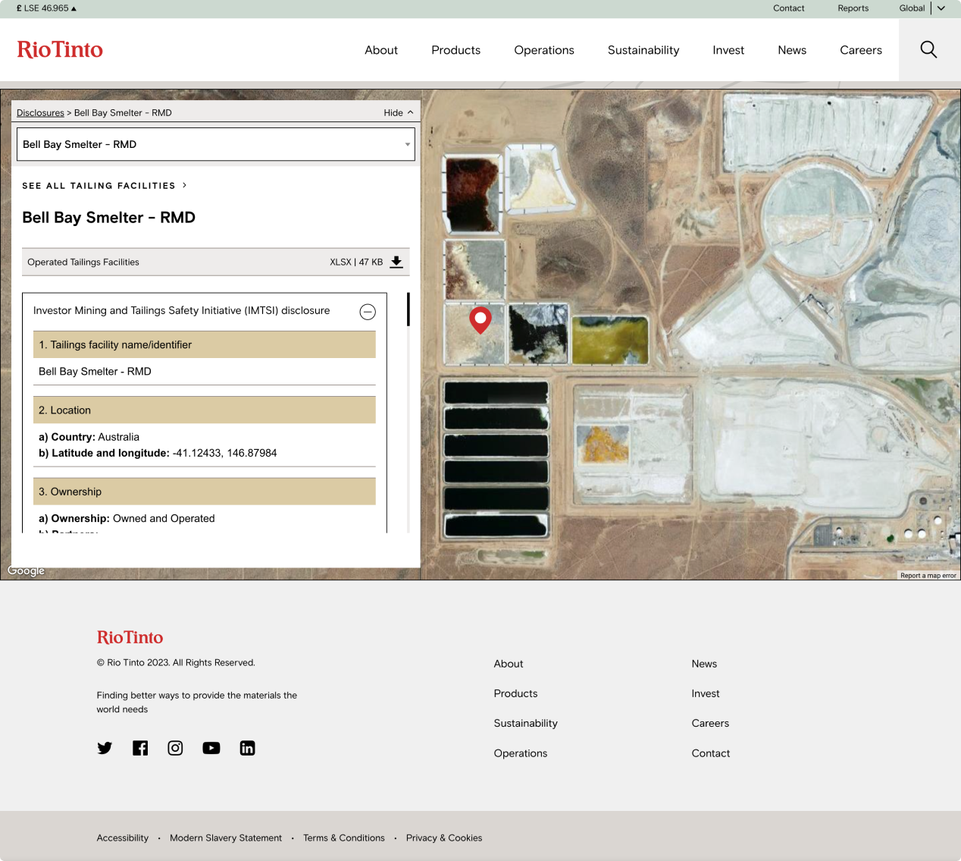Open Rio Tinto's YouTube channel
The height and width of the screenshot is (861, 961).
pyautogui.click(x=211, y=748)
